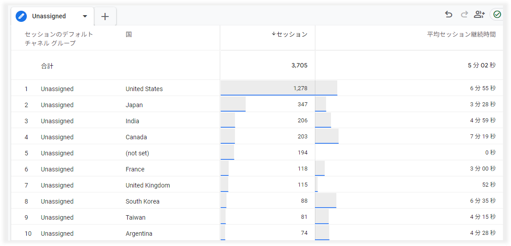
Task: Sort by セッション column header
Action: pos(292,34)
